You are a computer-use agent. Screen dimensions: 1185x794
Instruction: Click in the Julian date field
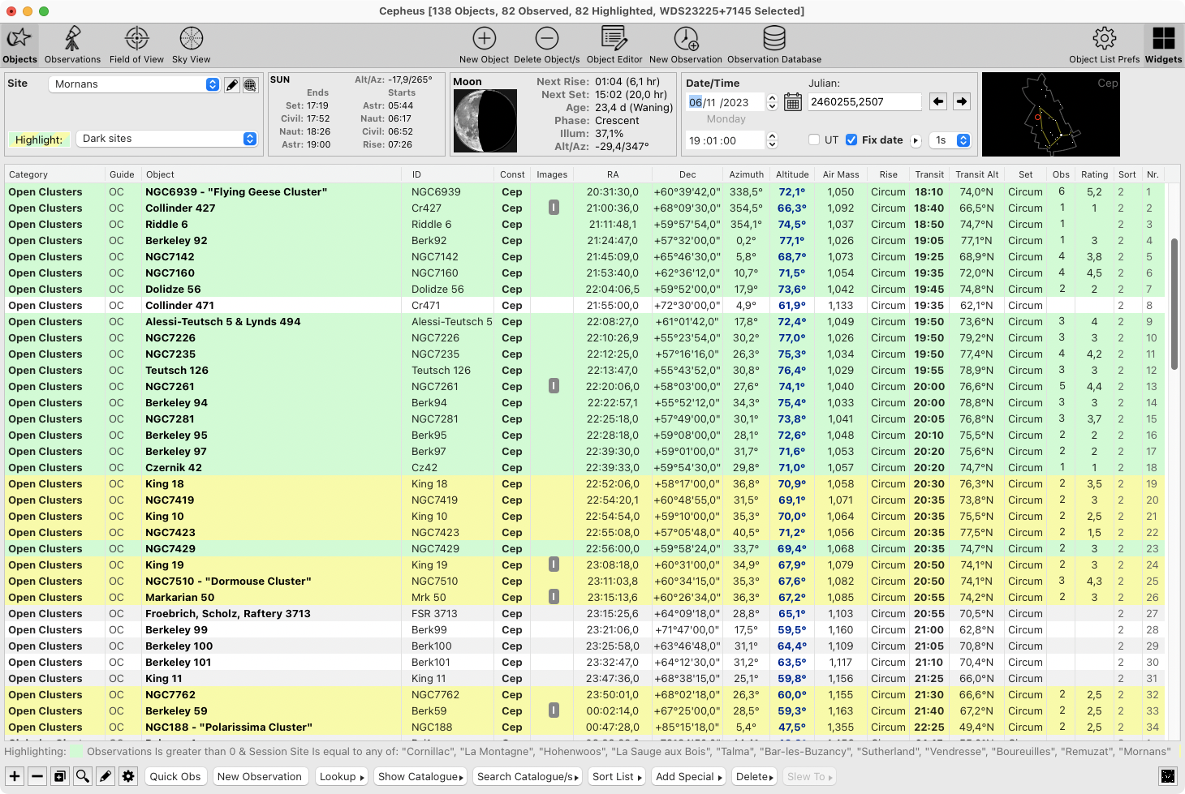pyautogui.click(x=864, y=101)
